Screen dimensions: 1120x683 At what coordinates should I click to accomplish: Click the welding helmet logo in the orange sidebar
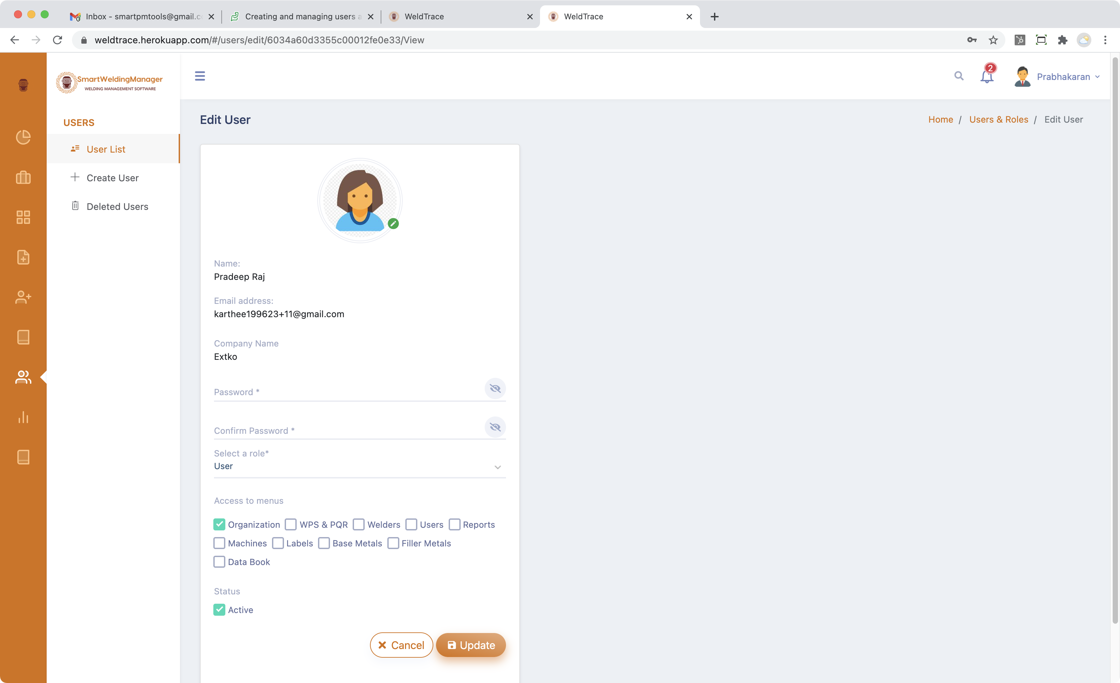(x=23, y=85)
